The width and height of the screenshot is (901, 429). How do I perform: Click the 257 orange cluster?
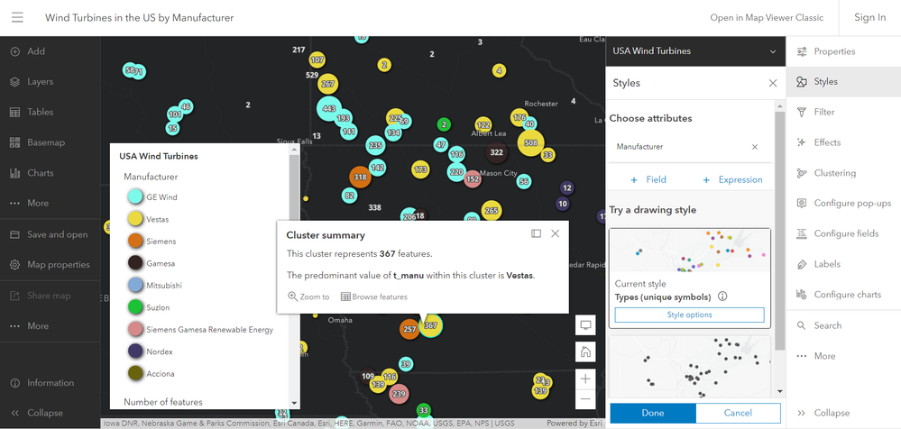point(409,329)
